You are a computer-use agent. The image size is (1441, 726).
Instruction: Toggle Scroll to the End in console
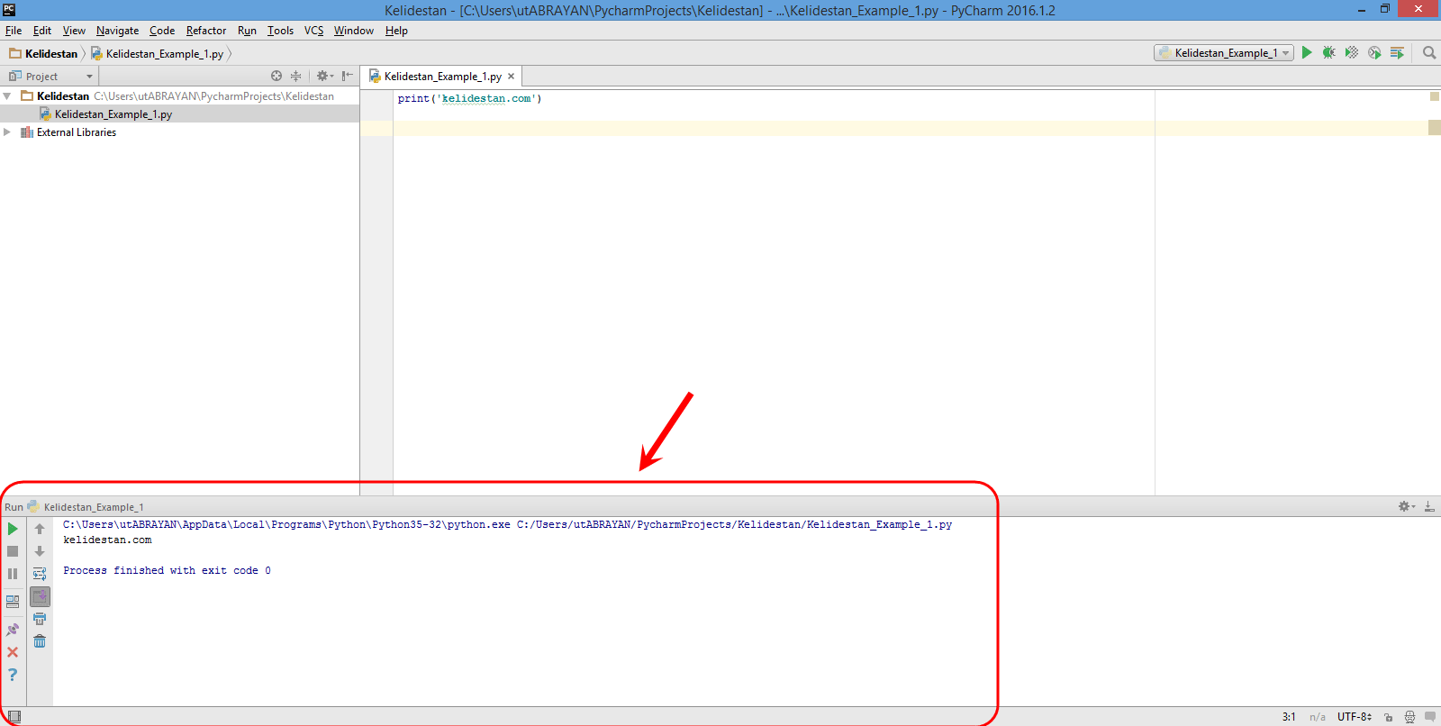(40, 596)
